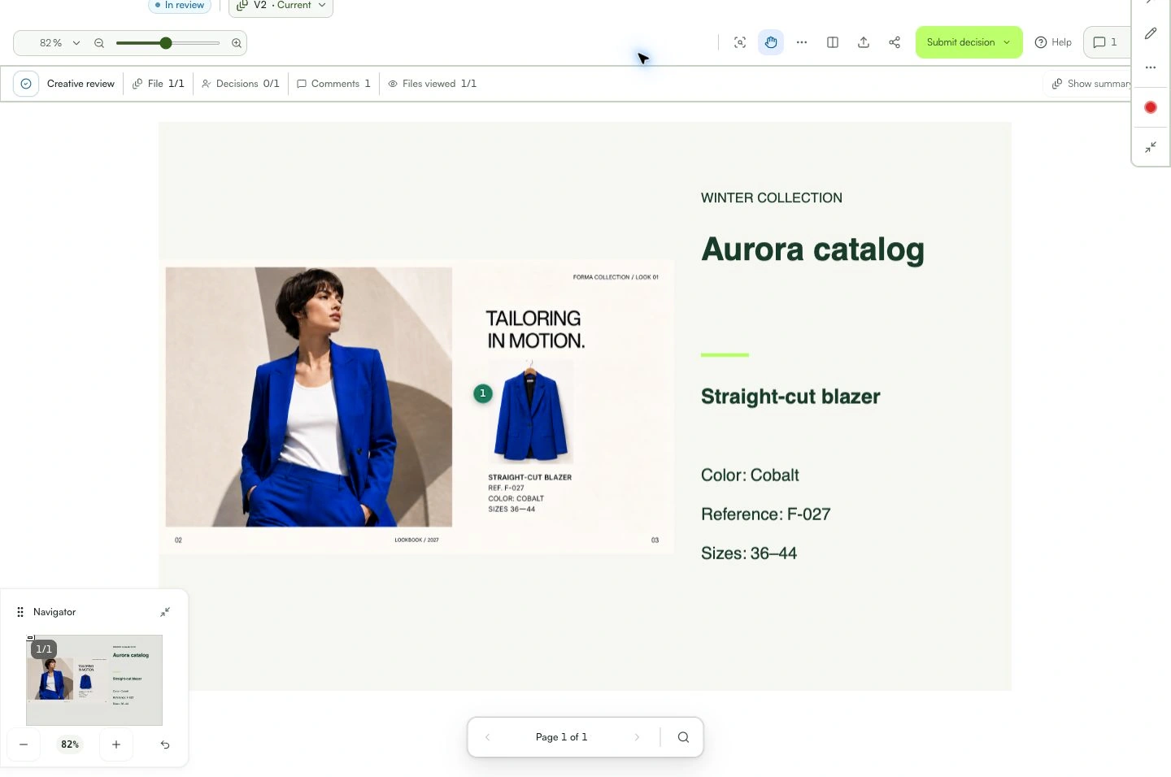Select the Files viewed 1/1 tab
This screenshot has height=777, width=1171.
(433, 84)
